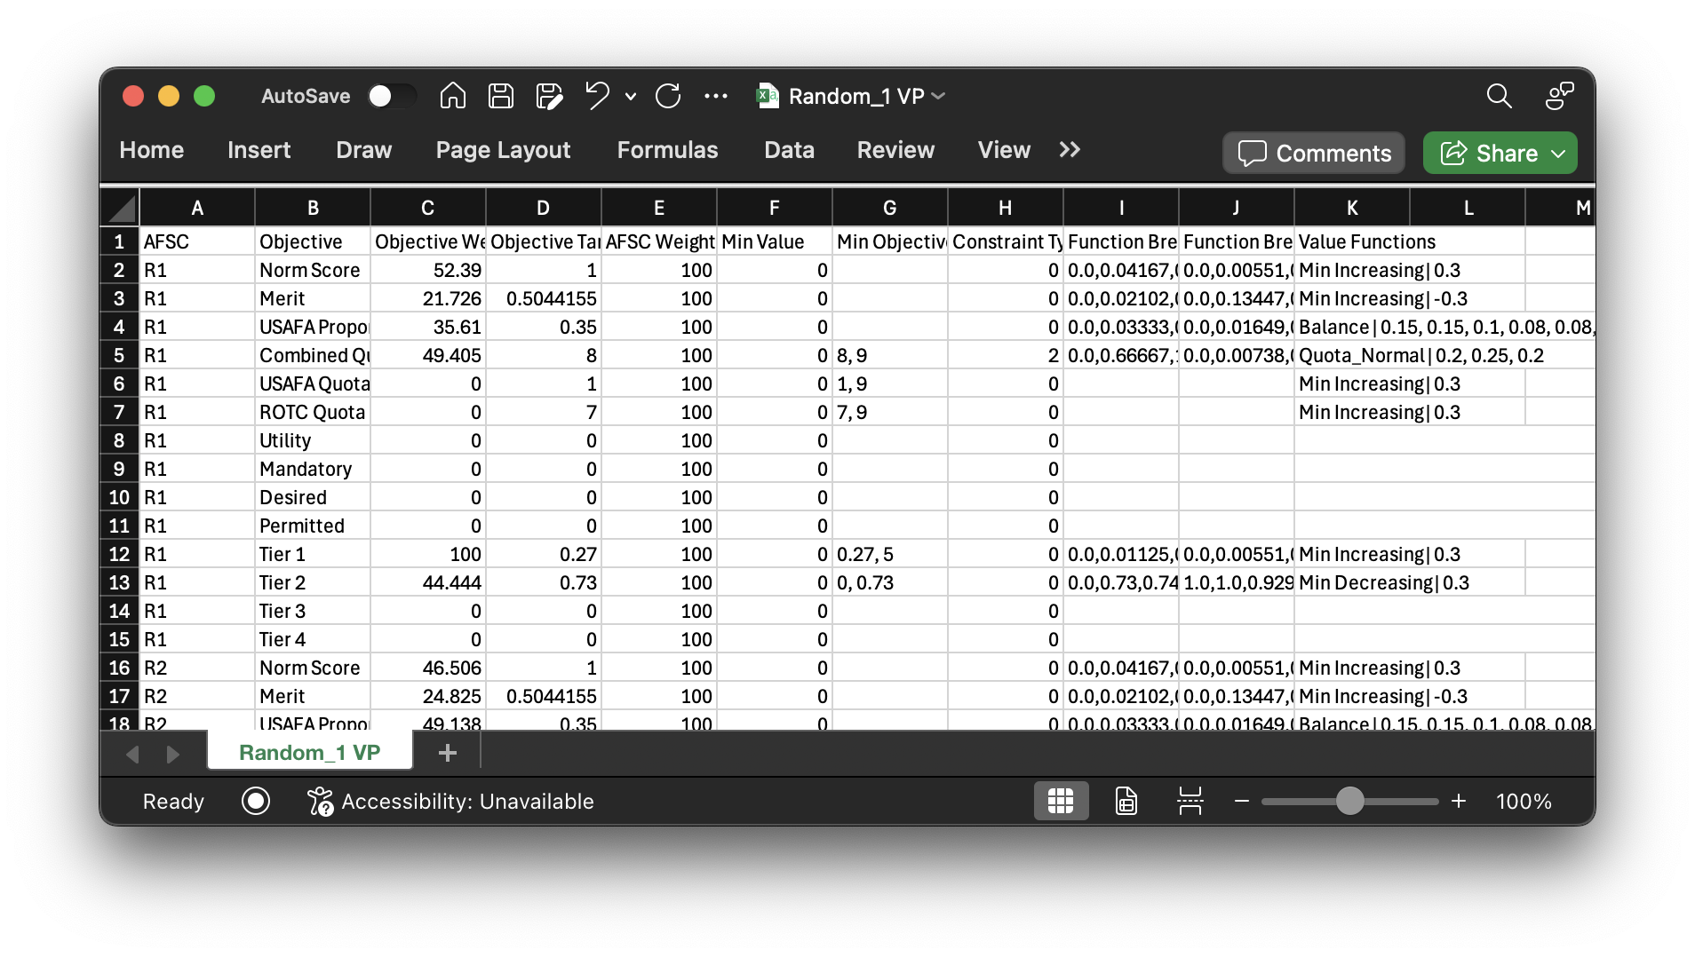The image size is (1695, 957).
Task: Save the workbook with the disk icon
Action: point(501,96)
